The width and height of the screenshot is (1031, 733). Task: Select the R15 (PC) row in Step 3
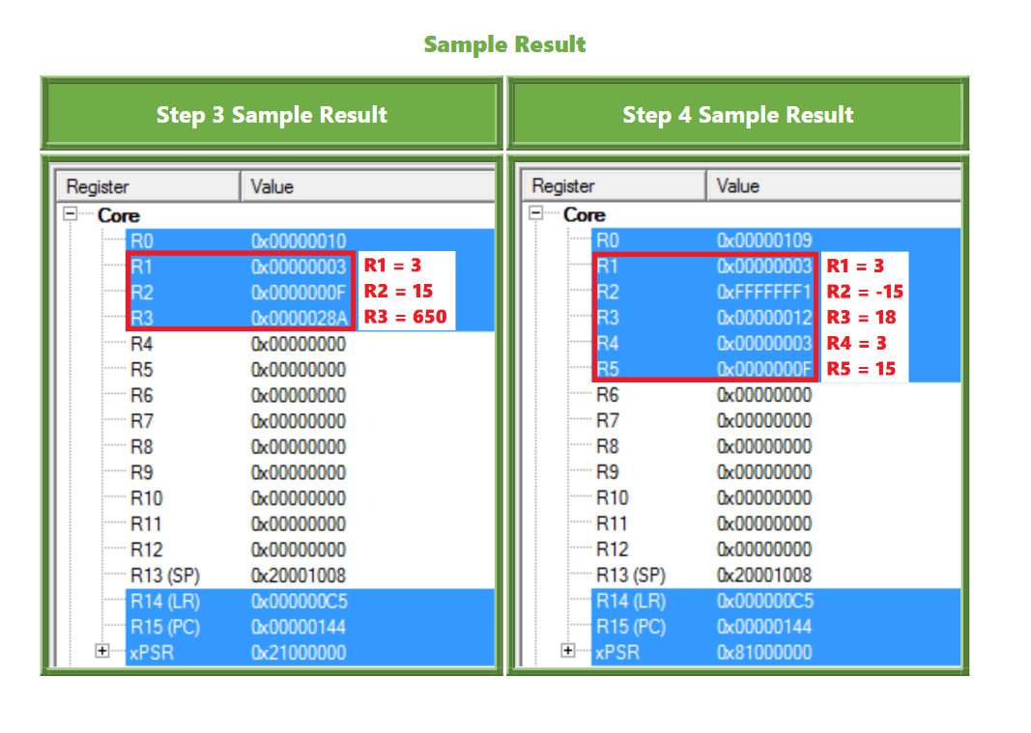tap(175, 626)
